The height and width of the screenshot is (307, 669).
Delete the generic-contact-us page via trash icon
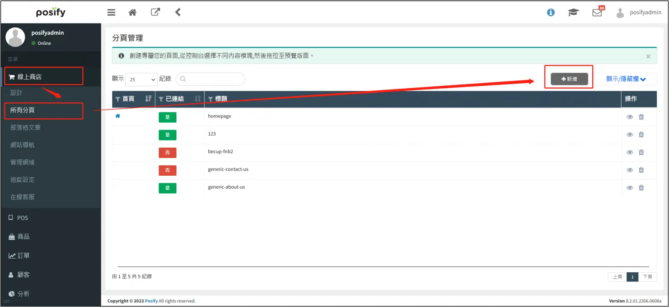pyautogui.click(x=641, y=170)
